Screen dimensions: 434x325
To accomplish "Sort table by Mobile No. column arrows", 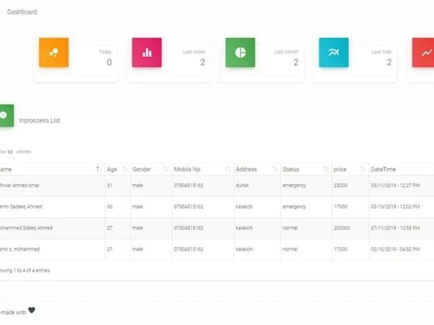I will click(227, 169).
